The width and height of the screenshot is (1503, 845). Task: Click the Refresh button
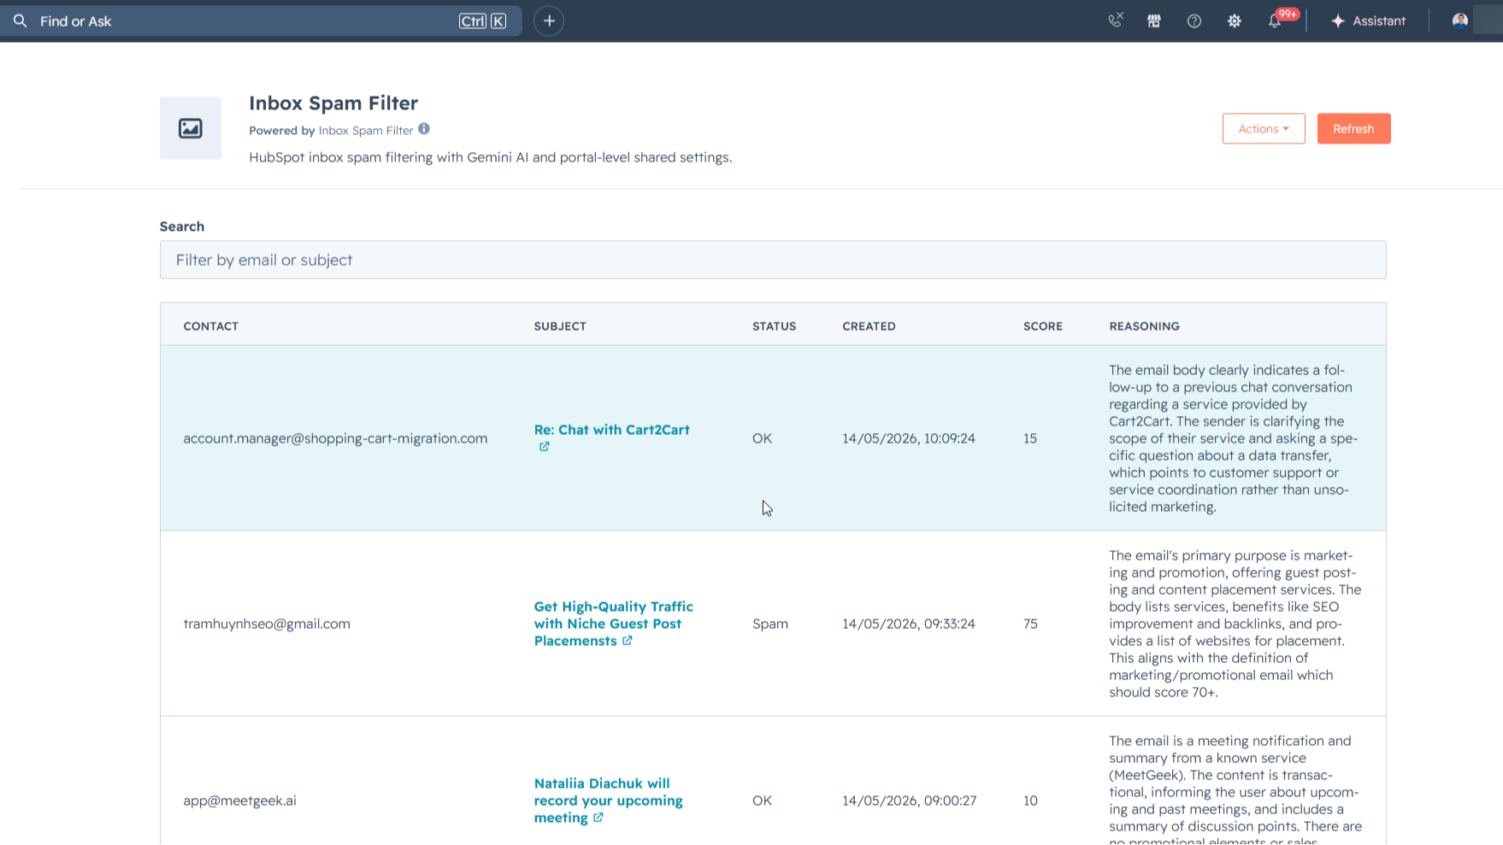[x=1353, y=129]
